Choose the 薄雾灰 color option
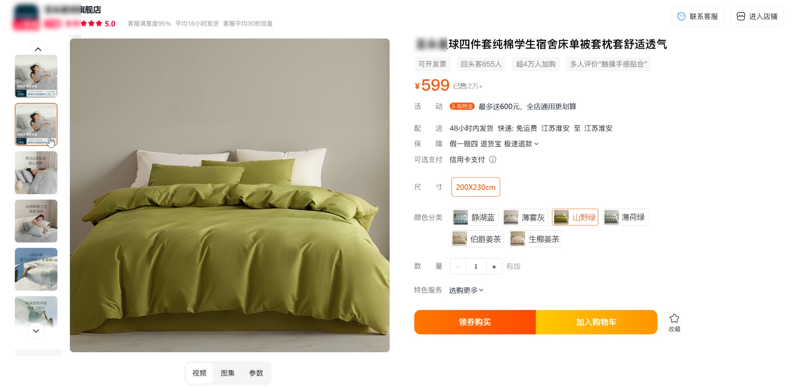795x387 pixels. tap(525, 217)
